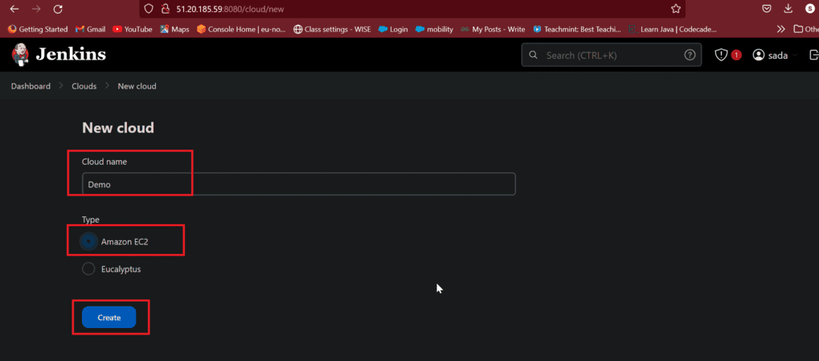Screen dimensions: 819x361
Task: Open the Gmail bookmark
Action: click(90, 29)
